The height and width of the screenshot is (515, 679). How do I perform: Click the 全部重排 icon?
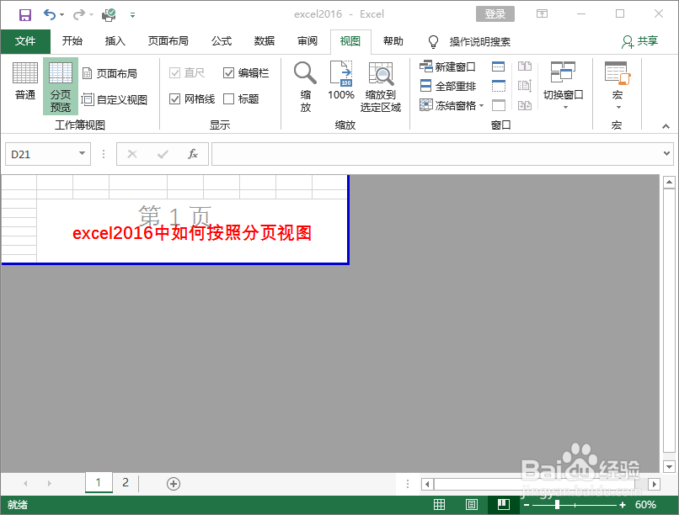440,85
